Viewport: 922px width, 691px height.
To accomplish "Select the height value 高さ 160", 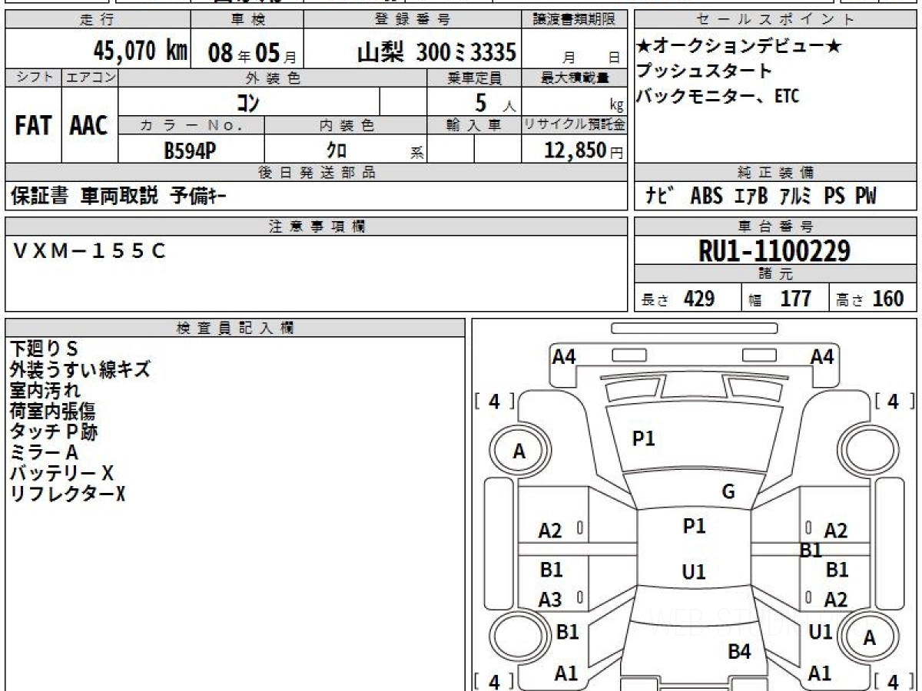I will pyautogui.click(x=871, y=299).
